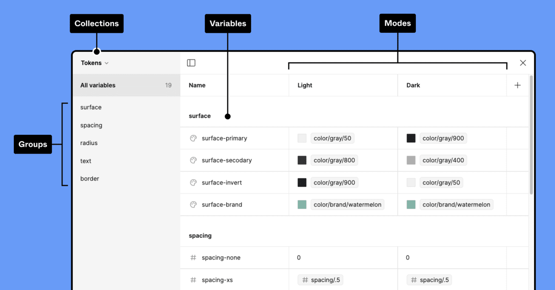555x290 pixels.
Task: Click spacing/.5 alias in Dark column
Action: [430, 280]
